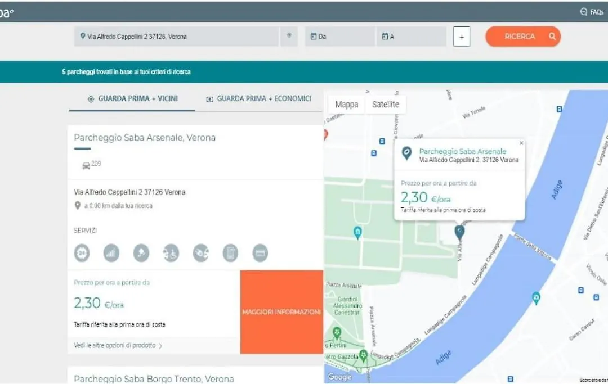Open Parcheggio Saba Arsenale, Verona listing title
The image size is (608, 384).
(145, 138)
